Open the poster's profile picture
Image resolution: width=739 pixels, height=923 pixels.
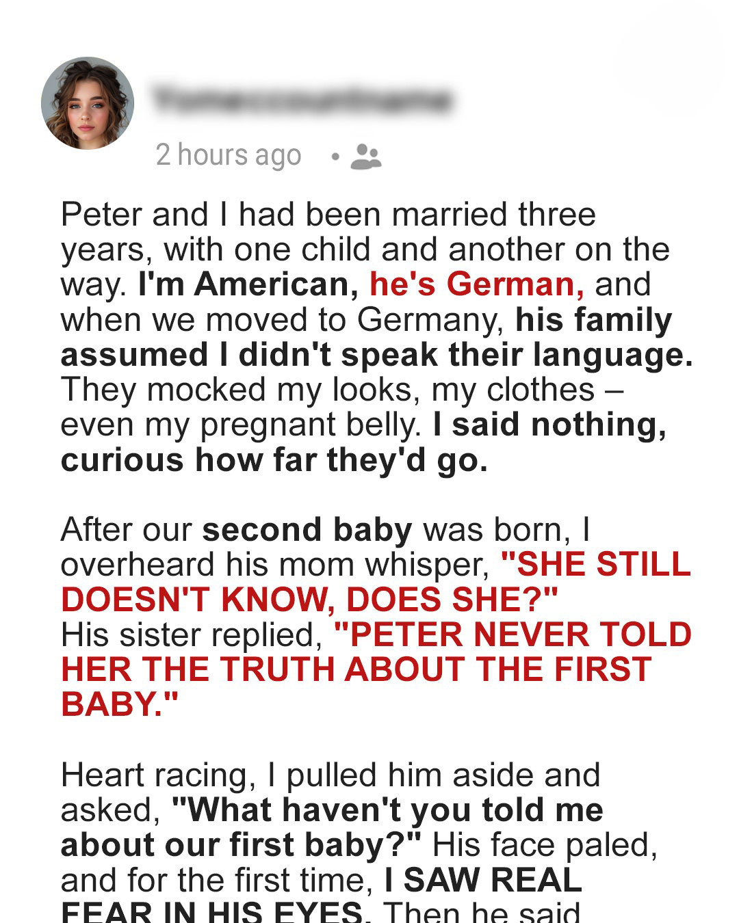87,103
